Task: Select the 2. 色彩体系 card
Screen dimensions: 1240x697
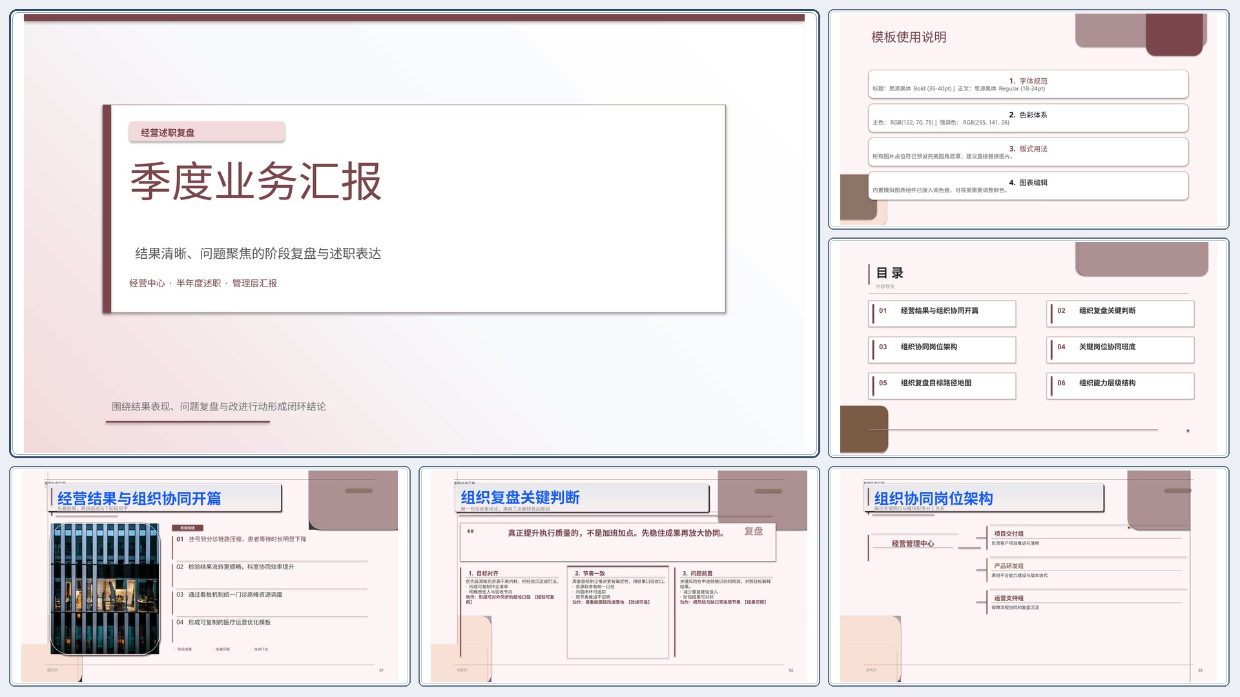Action: tap(1028, 118)
